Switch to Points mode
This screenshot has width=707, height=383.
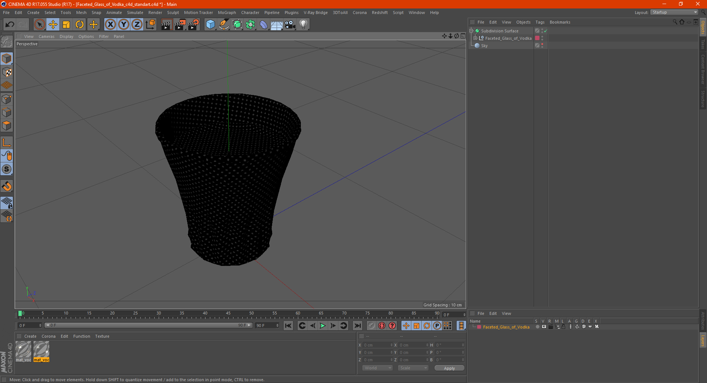7,99
